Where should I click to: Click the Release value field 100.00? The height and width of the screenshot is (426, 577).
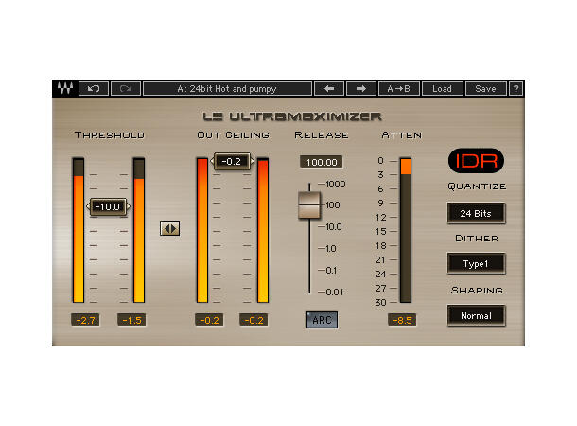[322, 162]
